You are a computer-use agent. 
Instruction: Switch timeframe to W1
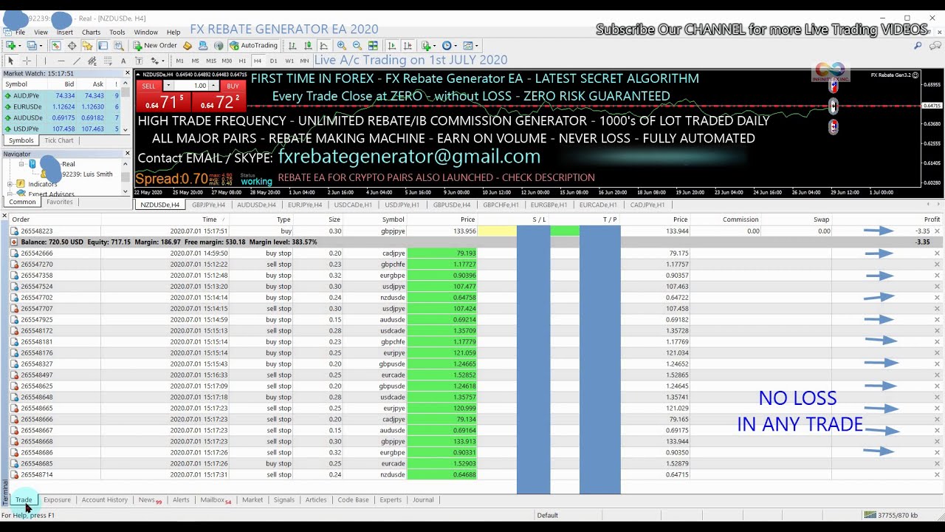[x=289, y=61]
